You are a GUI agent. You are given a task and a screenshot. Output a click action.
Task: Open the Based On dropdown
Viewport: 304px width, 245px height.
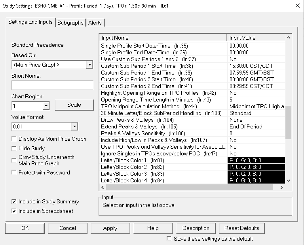[89, 65]
